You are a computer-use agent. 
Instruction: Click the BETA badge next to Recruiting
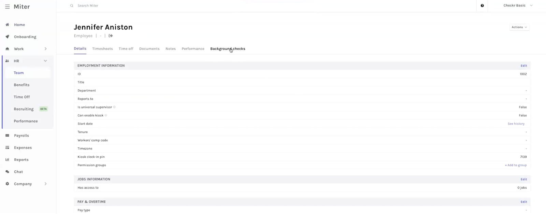(x=44, y=109)
